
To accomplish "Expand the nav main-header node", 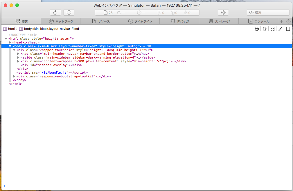I will [x=18, y=54].
